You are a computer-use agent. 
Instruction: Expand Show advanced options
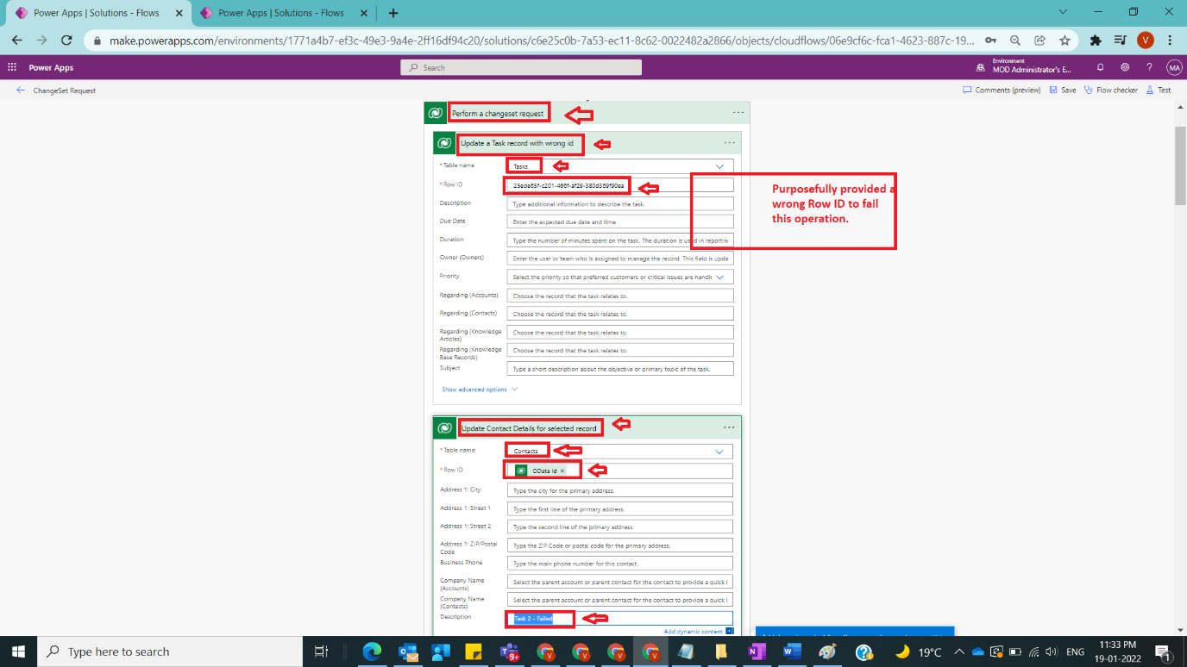(x=475, y=389)
